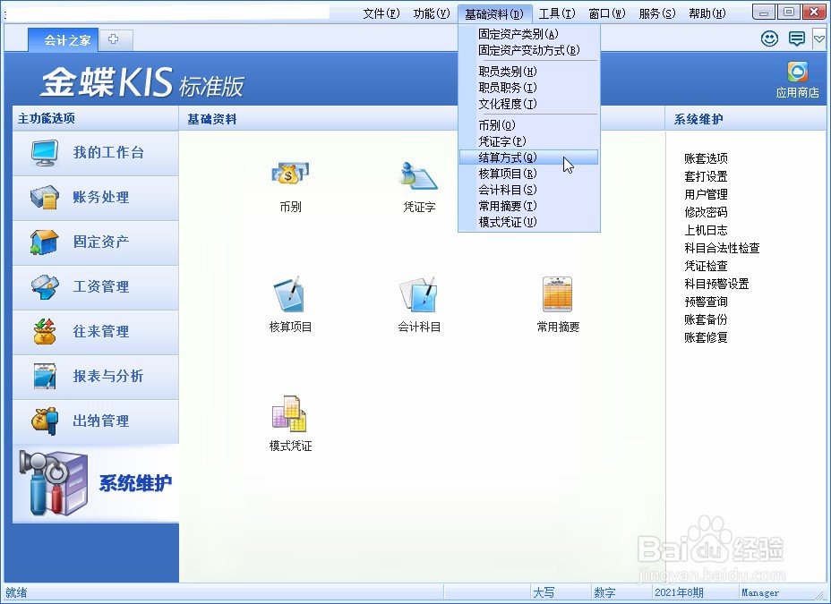This screenshot has width=831, height=604.
Task: Open the 帮助(H) menu
Action: tap(707, 13)
